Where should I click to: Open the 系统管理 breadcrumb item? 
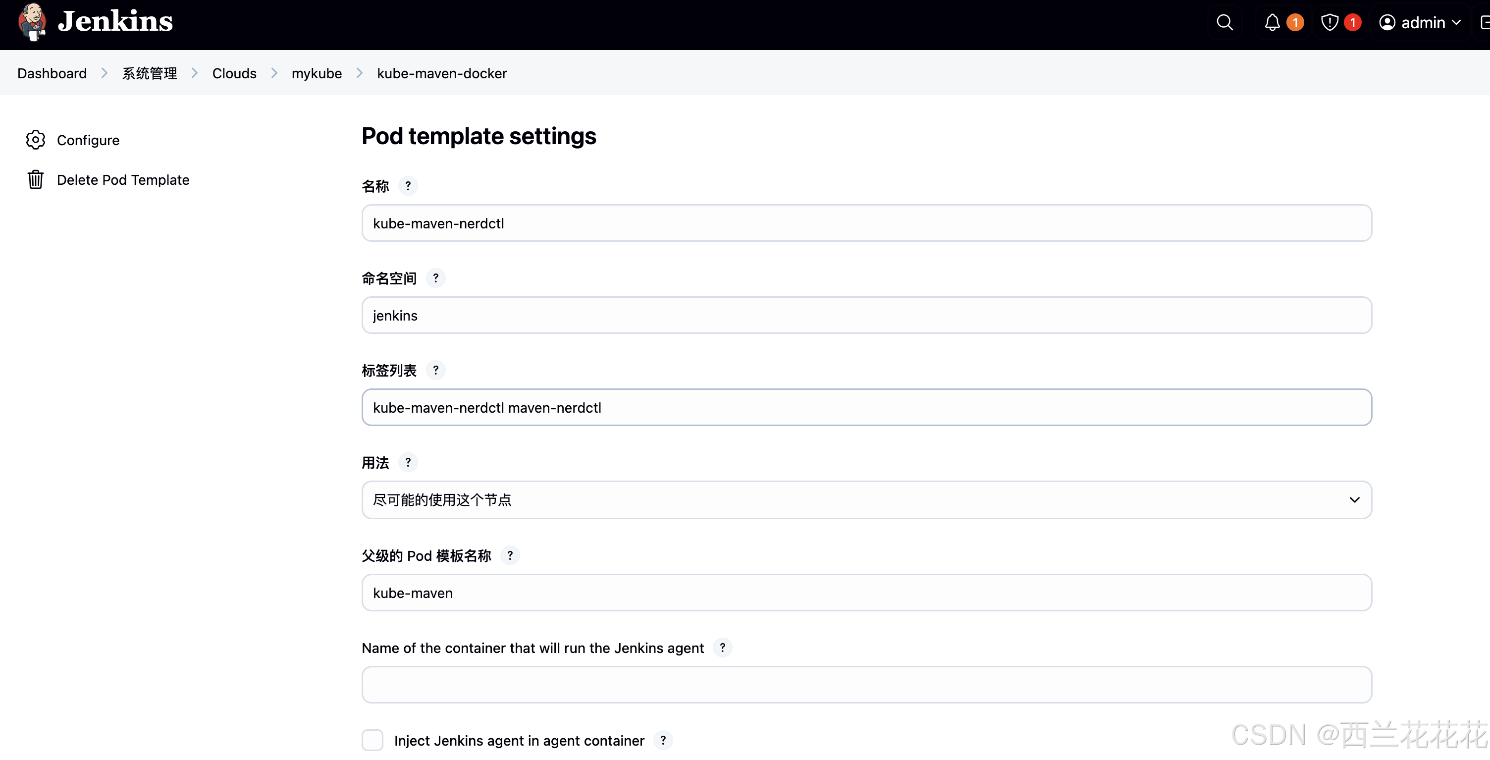point(149,73)
